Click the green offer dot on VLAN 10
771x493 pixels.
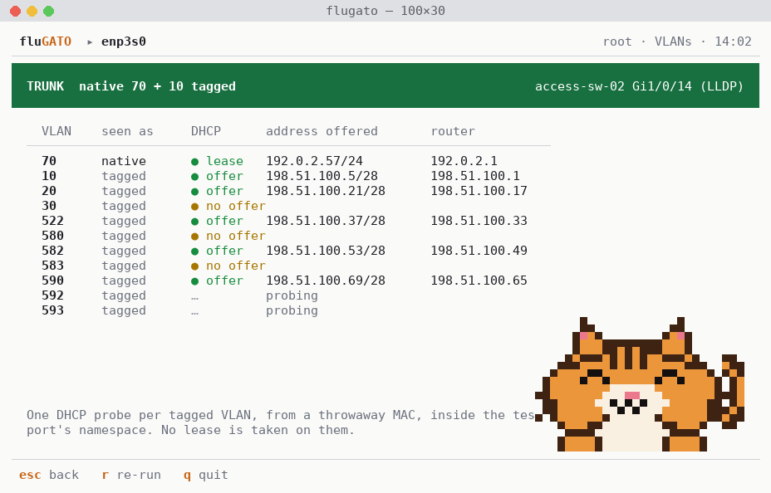[194, 177]
